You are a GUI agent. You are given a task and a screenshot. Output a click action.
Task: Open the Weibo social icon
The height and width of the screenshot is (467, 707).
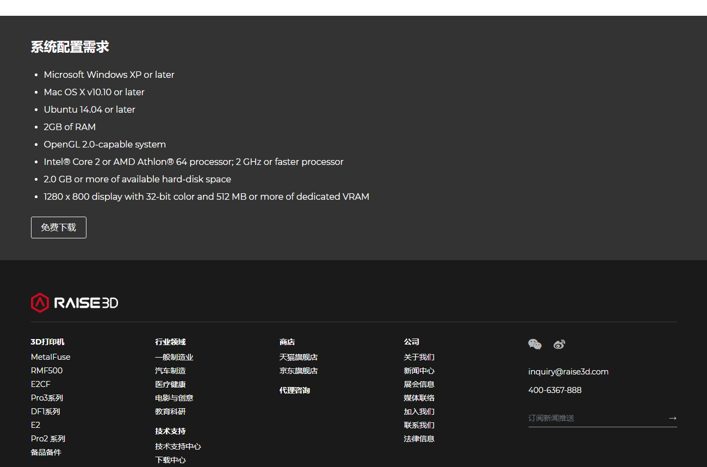(559, 344)
